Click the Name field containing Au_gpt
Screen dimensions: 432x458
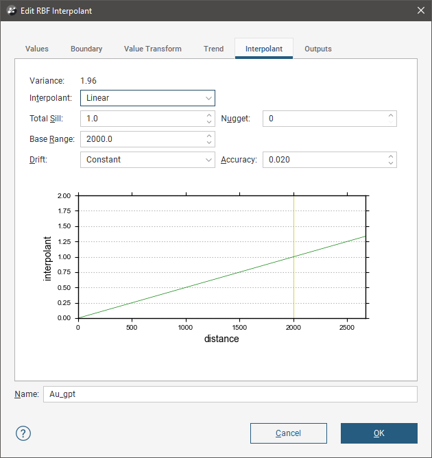[x=230, y=394]
